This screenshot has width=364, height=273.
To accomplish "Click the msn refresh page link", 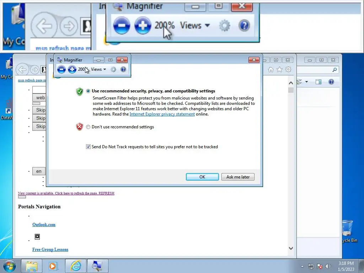I will click(x=32, y=80).
